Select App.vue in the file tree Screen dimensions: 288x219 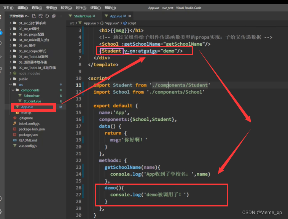pos(27,107)
